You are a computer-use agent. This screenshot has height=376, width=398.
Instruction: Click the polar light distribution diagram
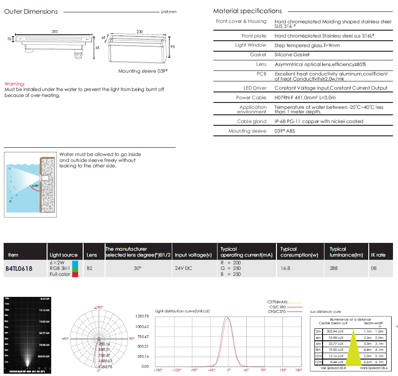[x=99, y=338]
